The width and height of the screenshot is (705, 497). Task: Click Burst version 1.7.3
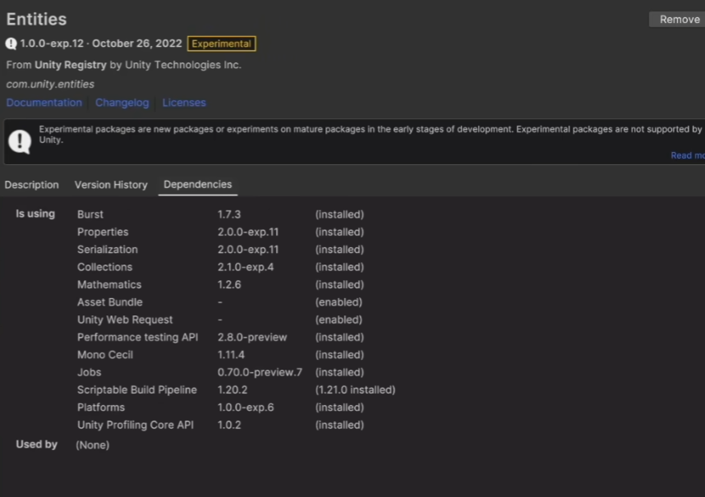pyautogui.click(x=229, y=214)
